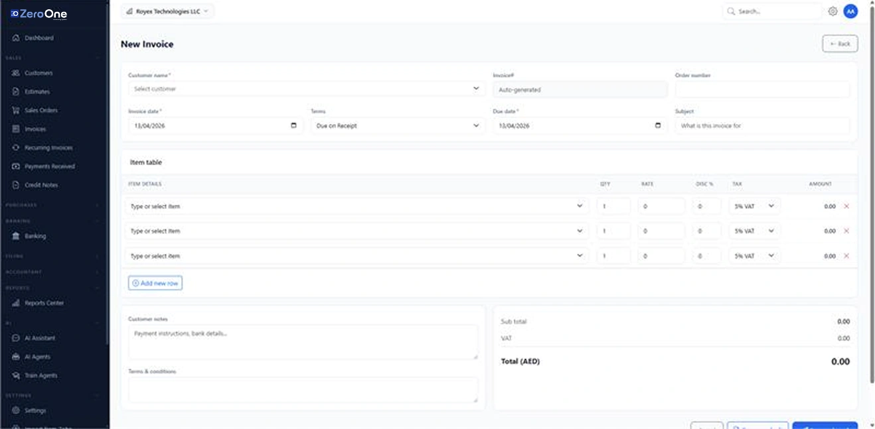Open settings via top-right gear icon

833,11
